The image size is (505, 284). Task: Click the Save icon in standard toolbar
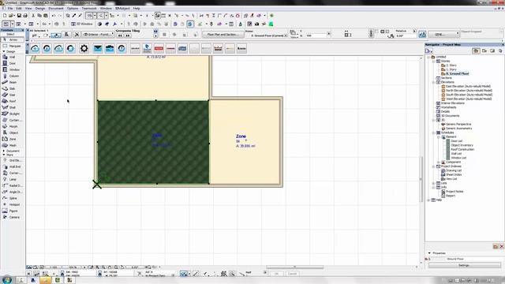[19, 16]
